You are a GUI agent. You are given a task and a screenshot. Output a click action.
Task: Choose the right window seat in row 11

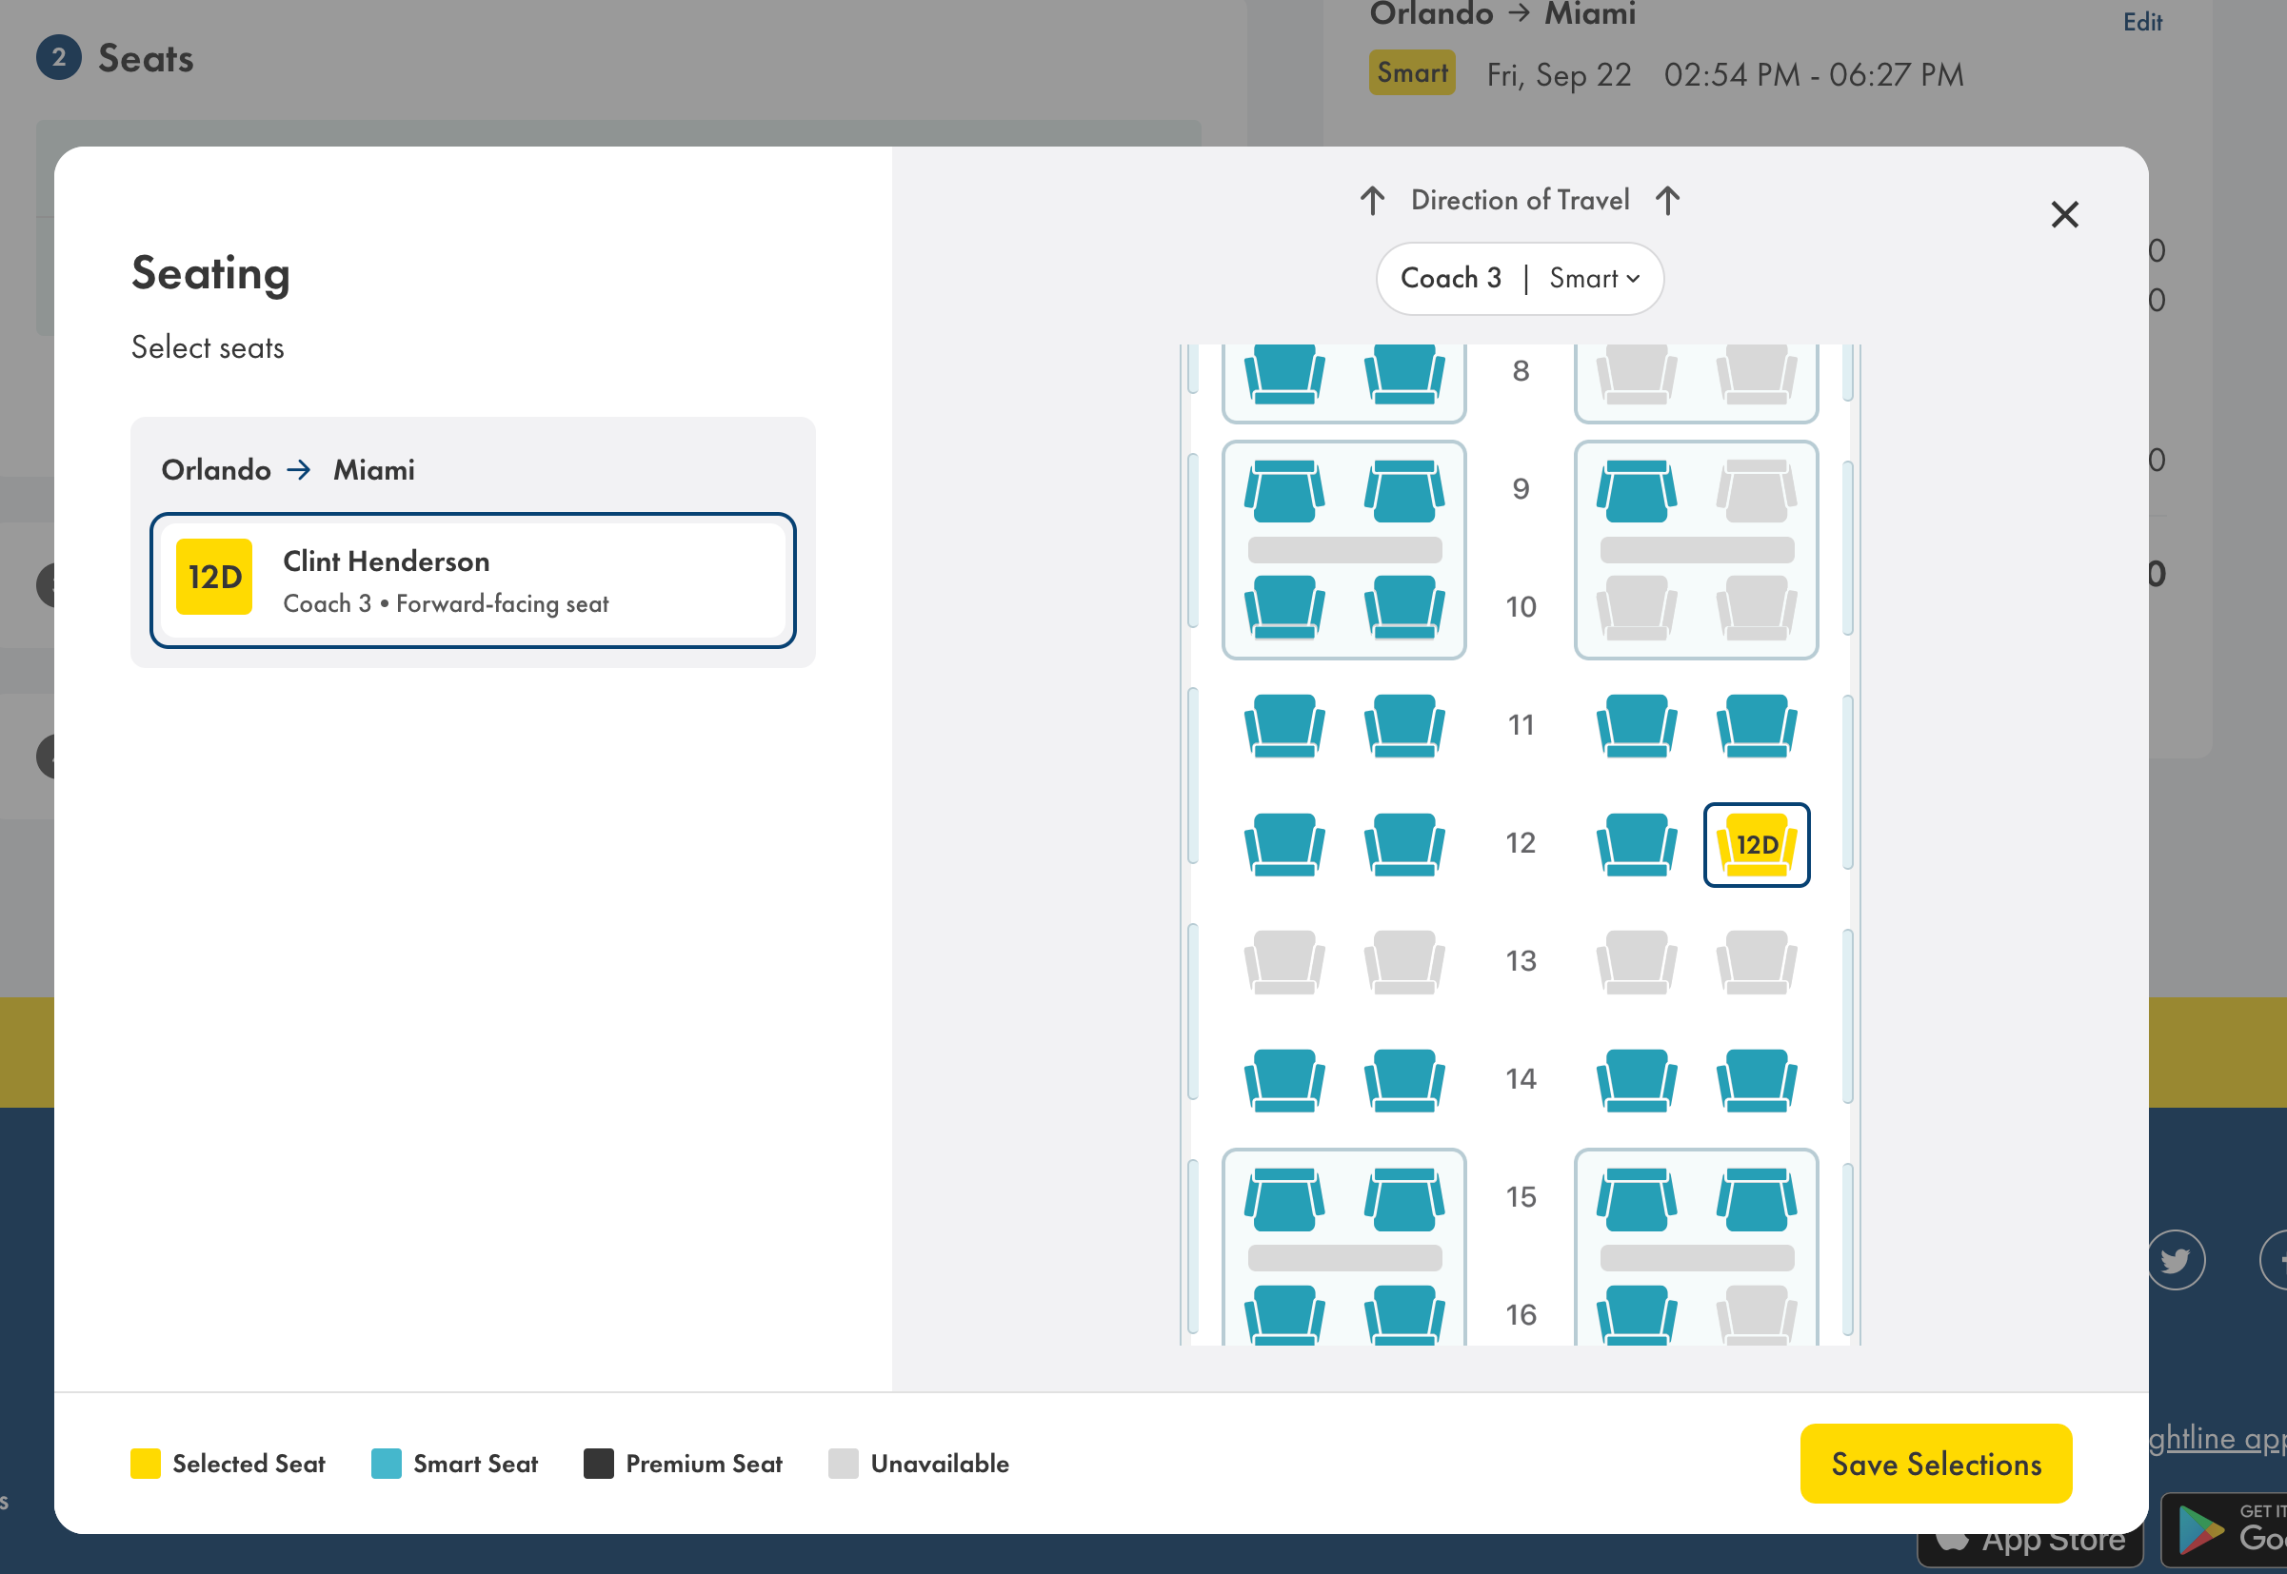coord(1757,725)
